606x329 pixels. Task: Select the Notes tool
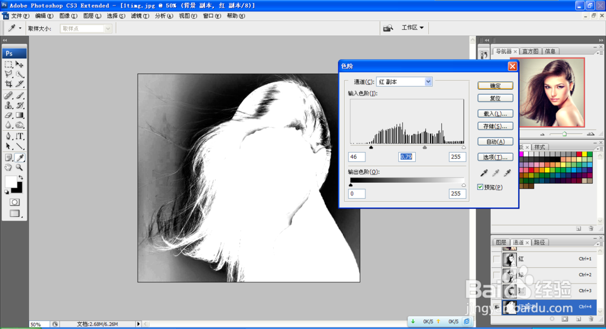pyautogui.click(x=8, y=158)
